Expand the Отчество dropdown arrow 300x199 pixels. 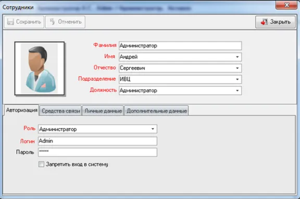click(238, 68)
